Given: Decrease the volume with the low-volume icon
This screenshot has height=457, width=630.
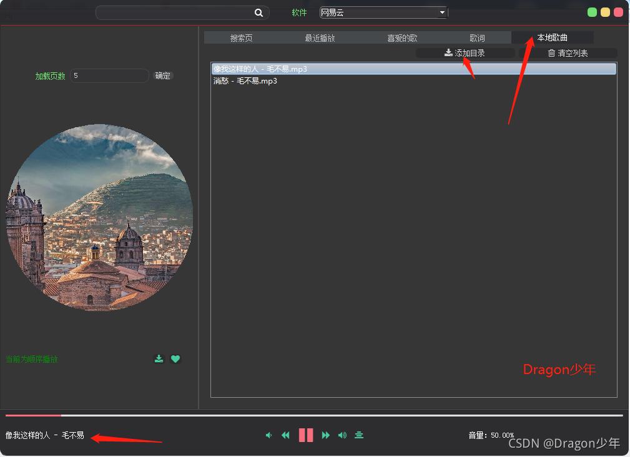Looking at the screenshot, I should point(268,435).
